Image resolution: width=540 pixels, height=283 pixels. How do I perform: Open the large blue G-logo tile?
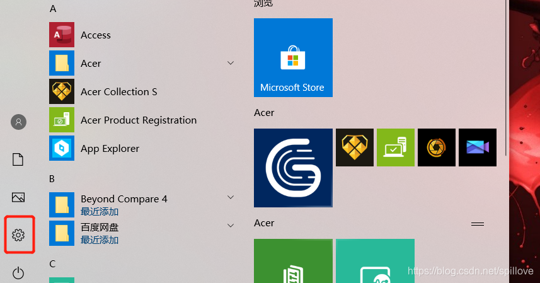tap(293, 168)
